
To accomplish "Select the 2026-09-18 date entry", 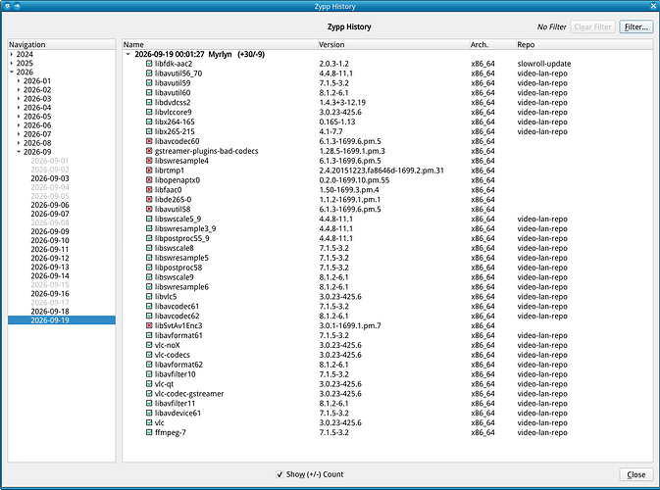I will 50,312.
